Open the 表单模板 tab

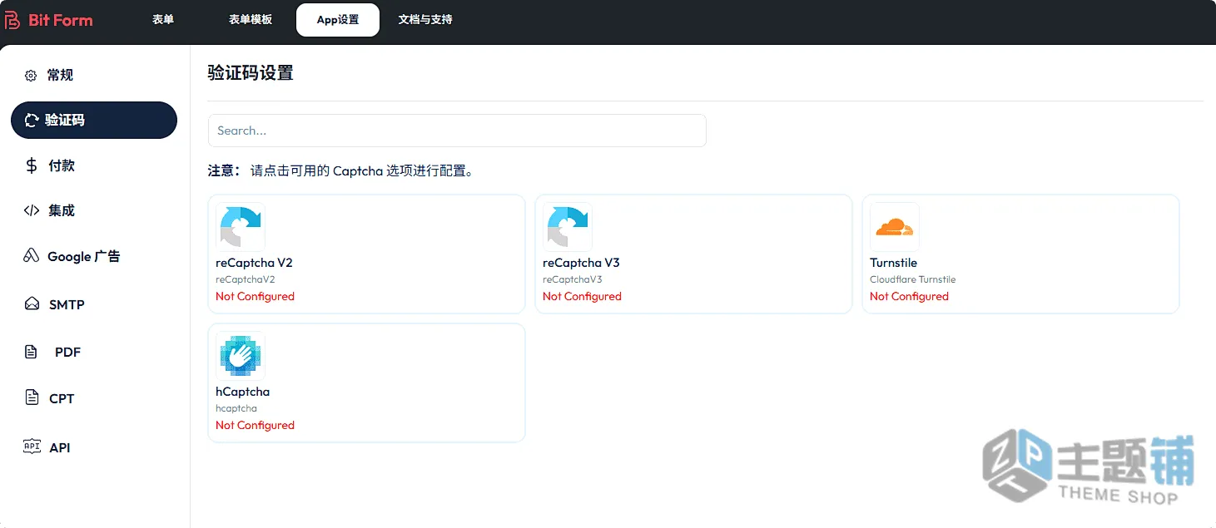click(251, 19)
